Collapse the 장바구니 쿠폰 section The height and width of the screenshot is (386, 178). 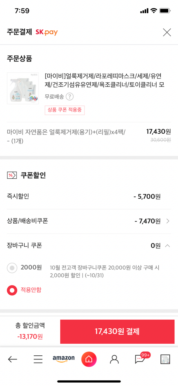[167, 246]
